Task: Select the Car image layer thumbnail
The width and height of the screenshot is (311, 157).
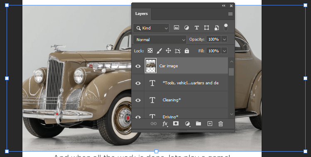Action: pos(151,66)
